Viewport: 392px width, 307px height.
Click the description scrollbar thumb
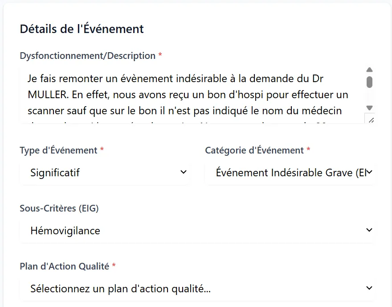tap(369, 82)
